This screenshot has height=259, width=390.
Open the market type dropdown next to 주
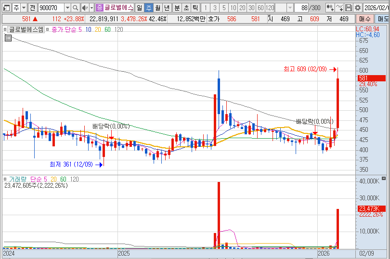coord(24,8)
